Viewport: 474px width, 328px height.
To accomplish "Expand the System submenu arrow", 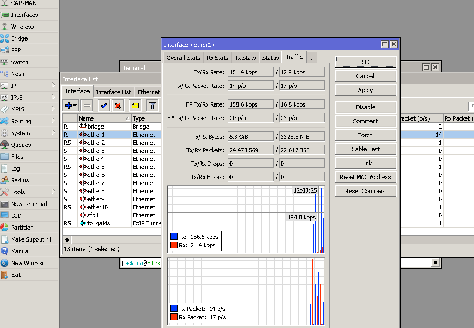I will point(53,132).
